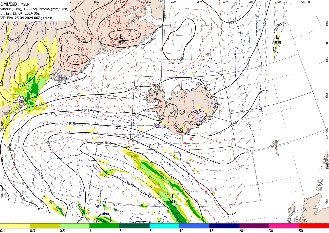Click the "DMI/IGB : MSLP," title line
Image resolution: width=329 pixels, height=233 pixels.
coord(15,4)
